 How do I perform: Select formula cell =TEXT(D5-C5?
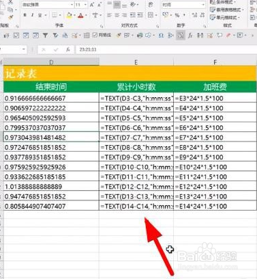pos(136,118)
